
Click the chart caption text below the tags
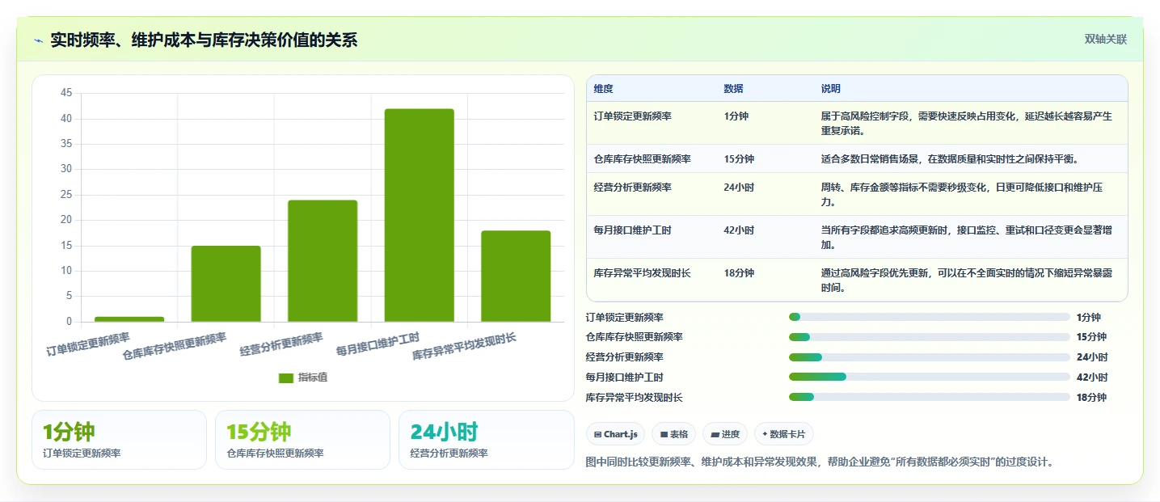[x=820, y=462]
